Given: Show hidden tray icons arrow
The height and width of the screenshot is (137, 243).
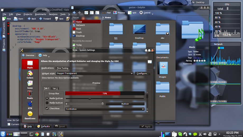Looking at the screenshot, I should [x=219, y=134].
